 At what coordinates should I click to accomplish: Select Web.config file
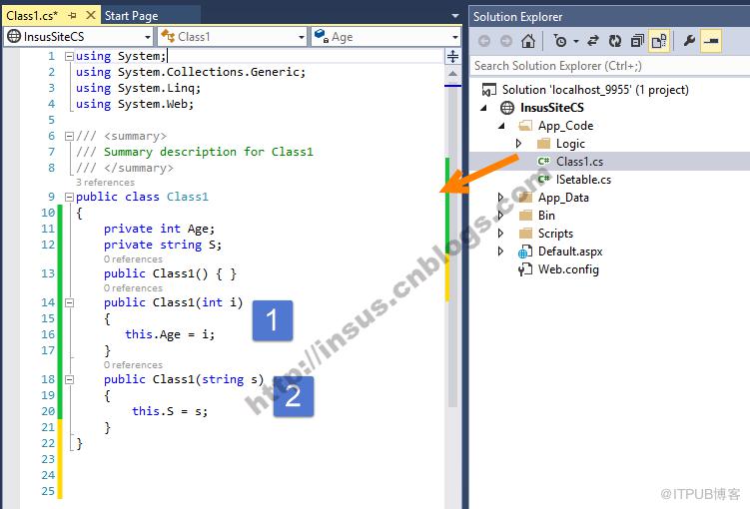pyautogui.click(x=568, y=269)
